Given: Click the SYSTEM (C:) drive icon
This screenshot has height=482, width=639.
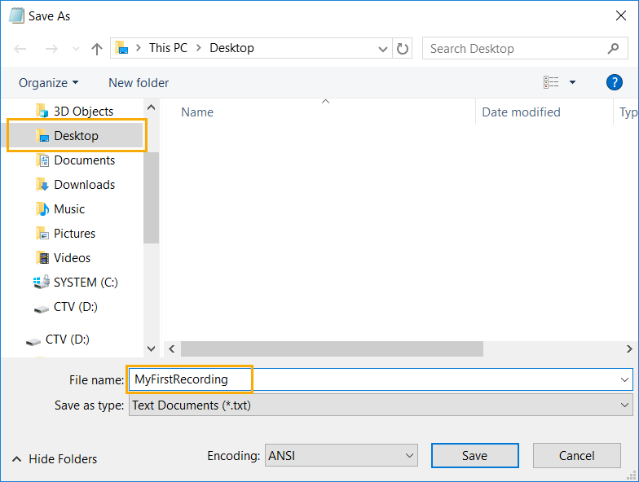Looking at the screenshot, I should 41,282.
